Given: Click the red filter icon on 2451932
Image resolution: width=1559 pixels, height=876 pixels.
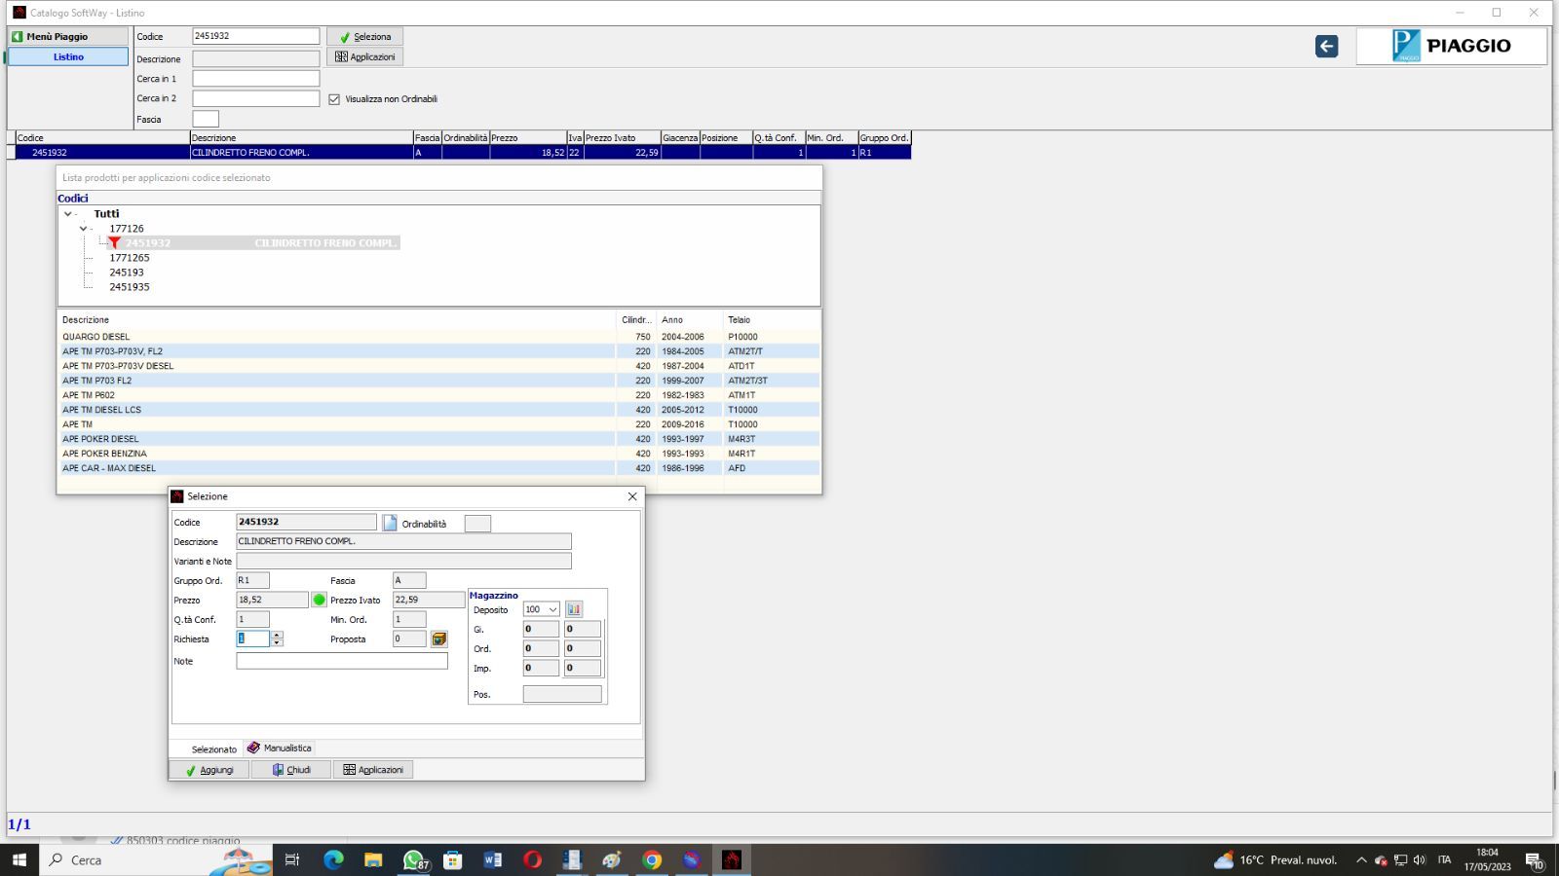Looking at the screenshot, I should [x=114, y=243].
